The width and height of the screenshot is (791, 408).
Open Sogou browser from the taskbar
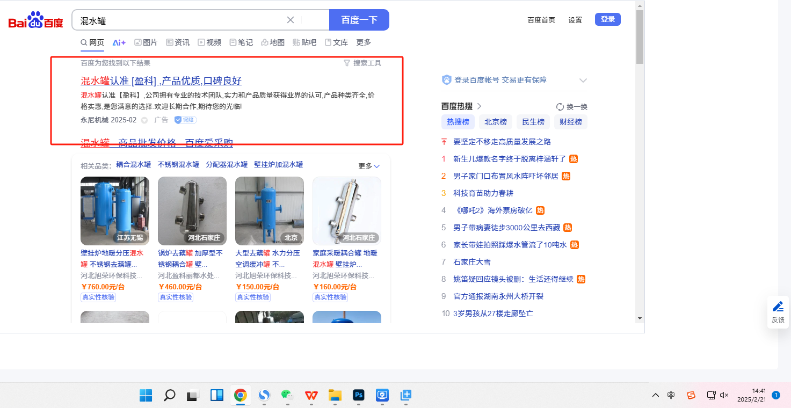coord(264,396)
